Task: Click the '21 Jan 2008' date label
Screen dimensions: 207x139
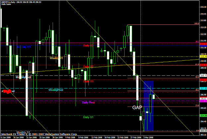Action: coord(31,138)
